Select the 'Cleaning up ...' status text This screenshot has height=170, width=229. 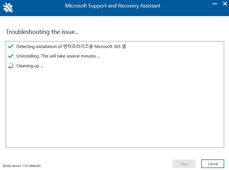tap(30, 66)
